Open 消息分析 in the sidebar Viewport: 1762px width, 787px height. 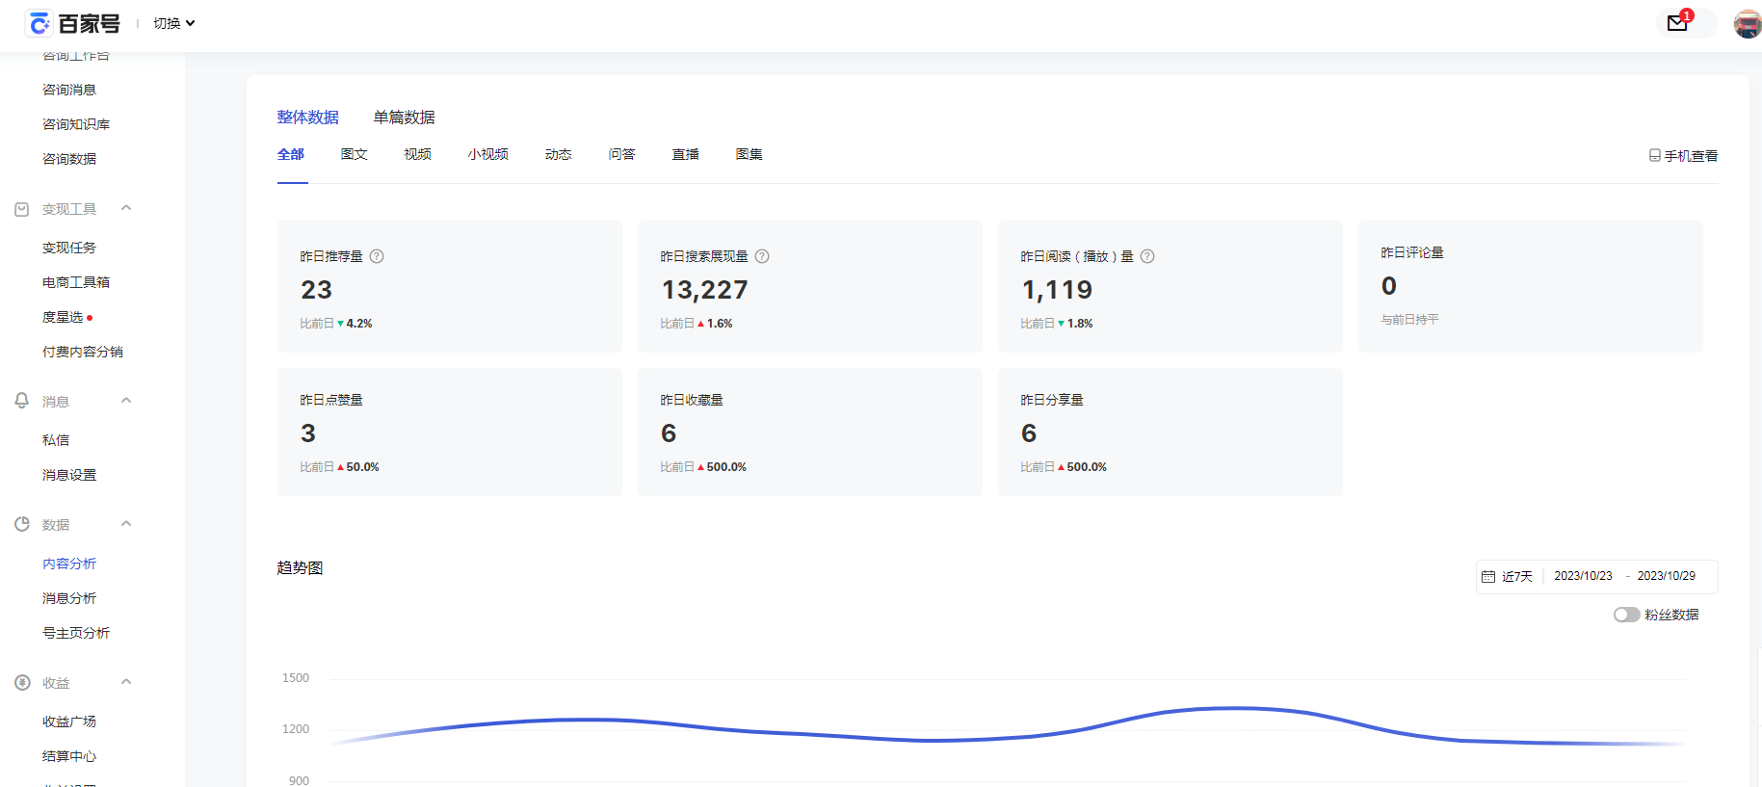point(69,598)
